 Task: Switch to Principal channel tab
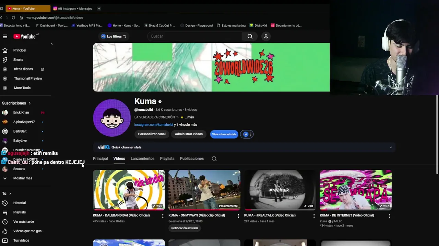pos(100,159)
